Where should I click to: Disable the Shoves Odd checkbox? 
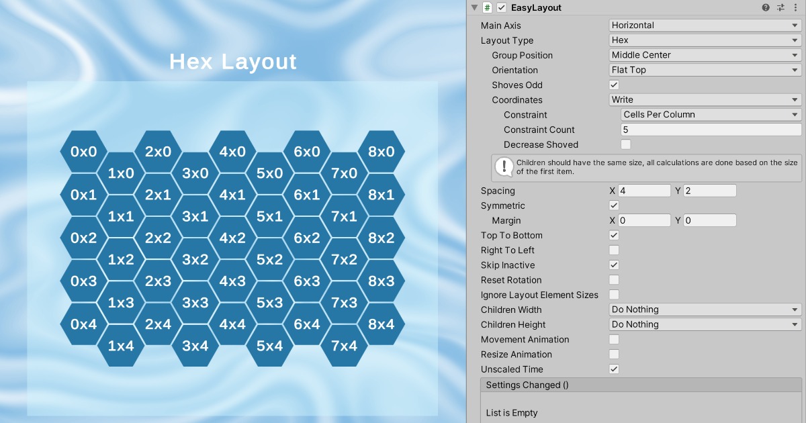(x=613, y=85)
